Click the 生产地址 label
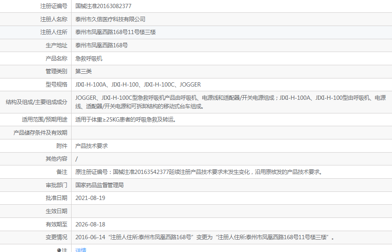Image resolution: width=392 pixels, height=252 pixels. (x=57, y=45)
